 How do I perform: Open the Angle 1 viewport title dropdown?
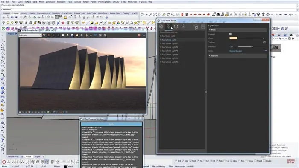[16, 34]
